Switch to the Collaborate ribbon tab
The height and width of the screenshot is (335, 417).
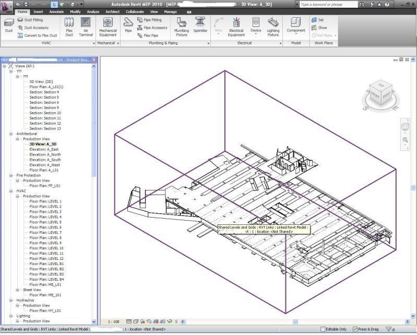pyautogui.click(x=135, y=11)
